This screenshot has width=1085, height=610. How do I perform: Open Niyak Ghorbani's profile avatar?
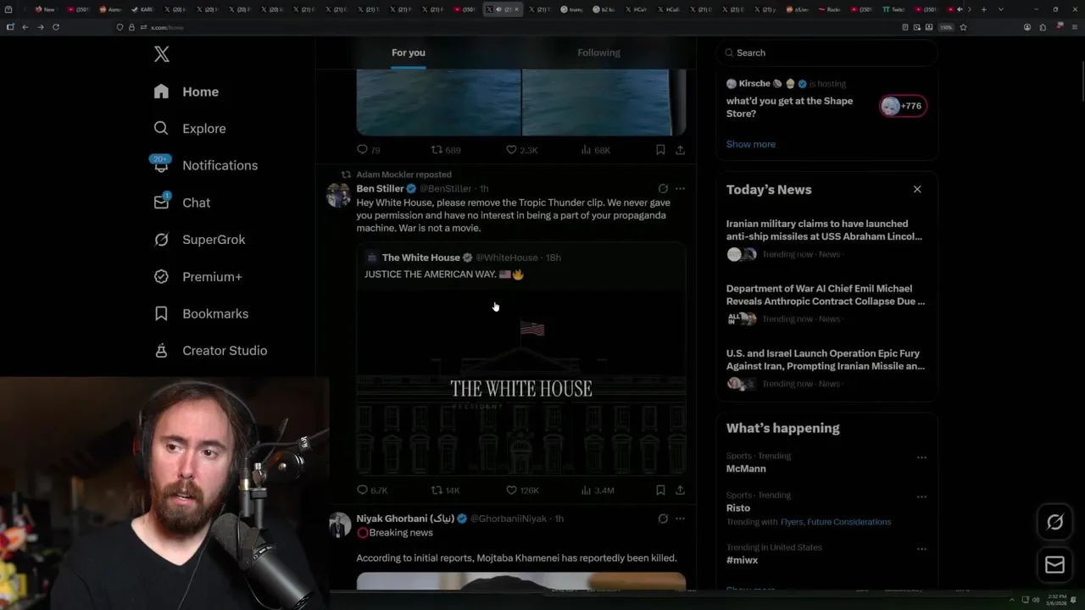[x=339, y=524]
